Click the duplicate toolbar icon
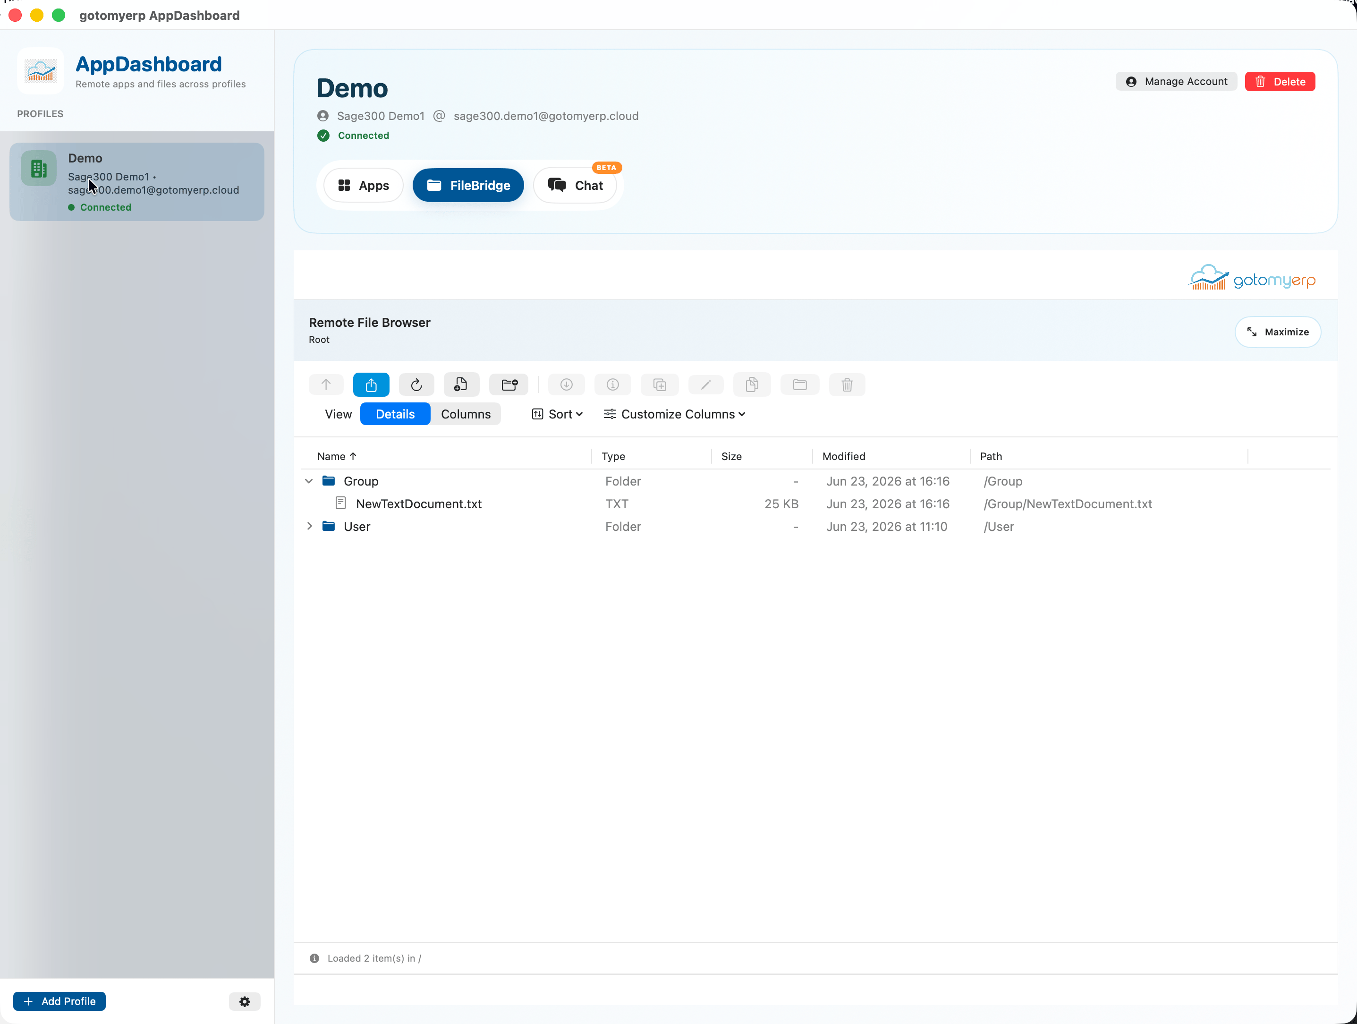This screenshot has height=1024, width=1357. pyautogui.click(x=660, y=384)
